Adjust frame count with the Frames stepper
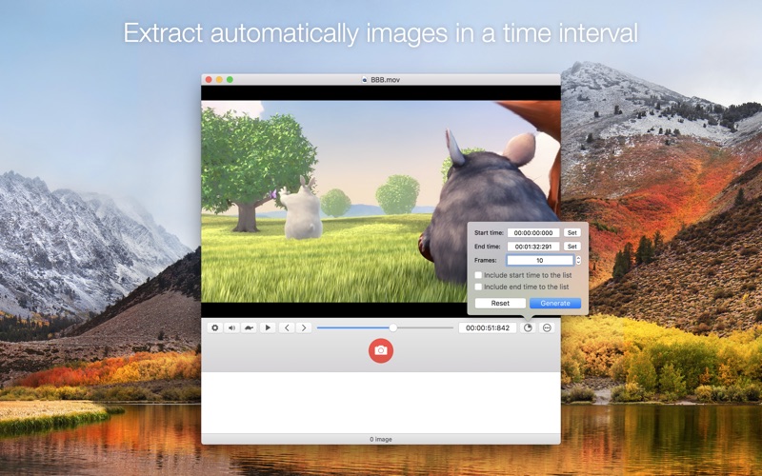The image size is (762, 476). [x=578, y=260]
